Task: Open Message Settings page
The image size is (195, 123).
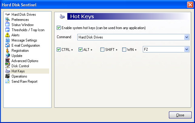Action: [x=24, y=40]
